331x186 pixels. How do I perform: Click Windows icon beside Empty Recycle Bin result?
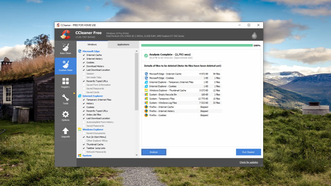(x=146, y=95)
